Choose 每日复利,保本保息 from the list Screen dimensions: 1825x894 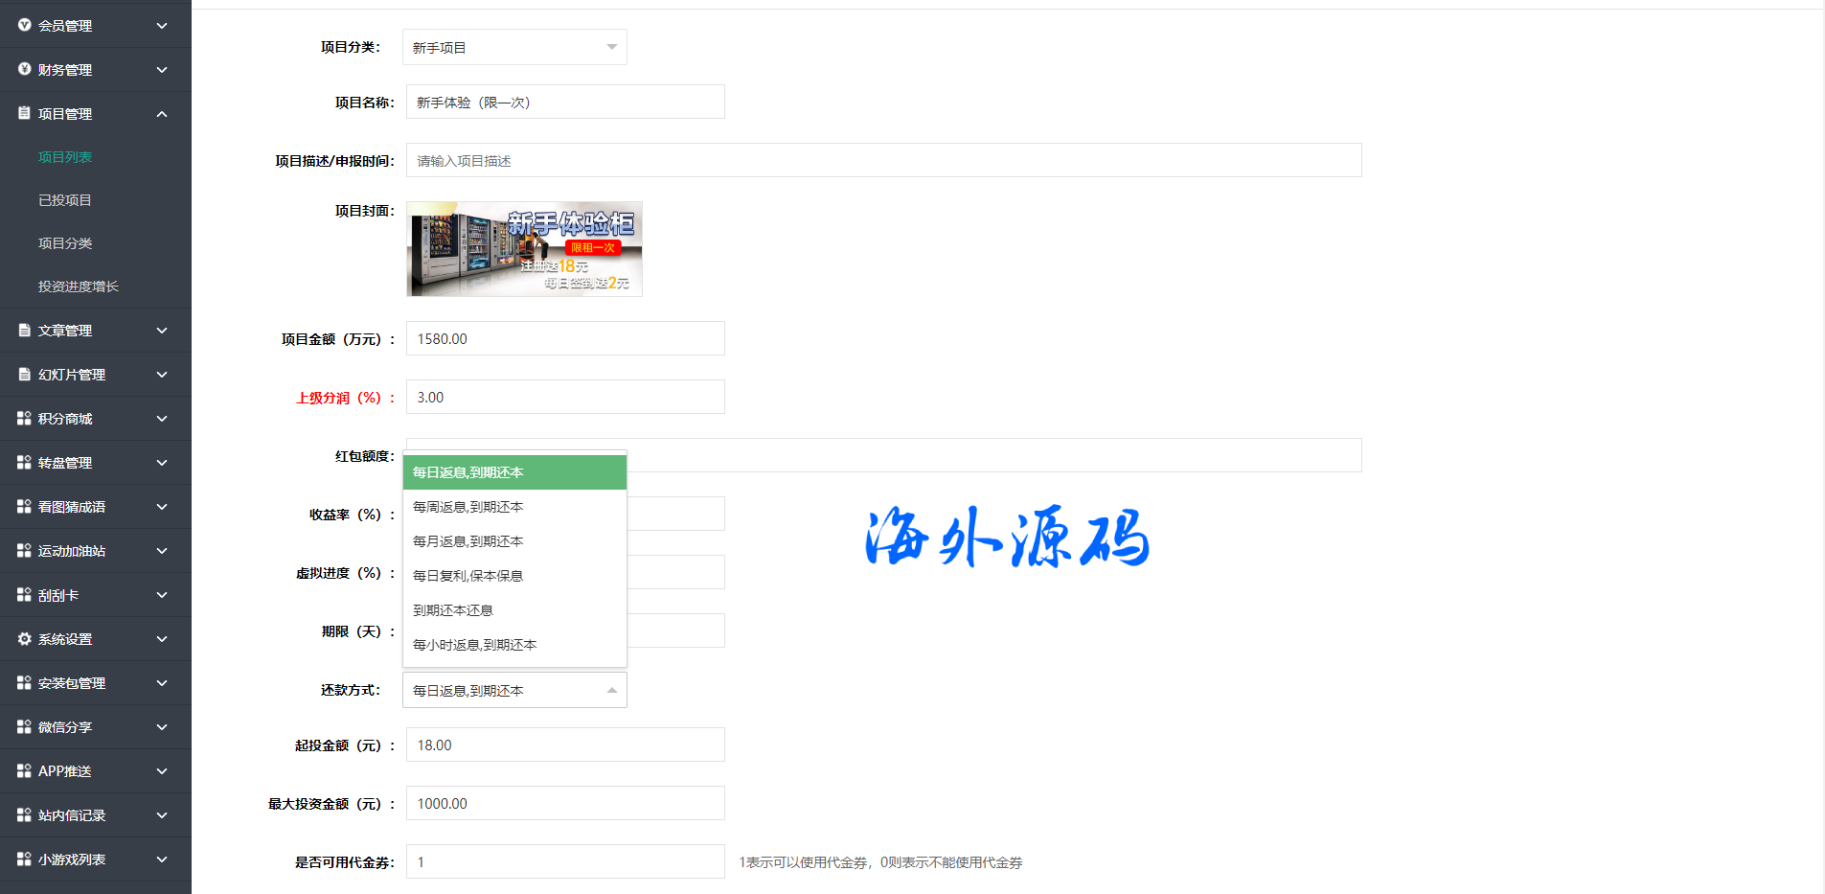468,576
